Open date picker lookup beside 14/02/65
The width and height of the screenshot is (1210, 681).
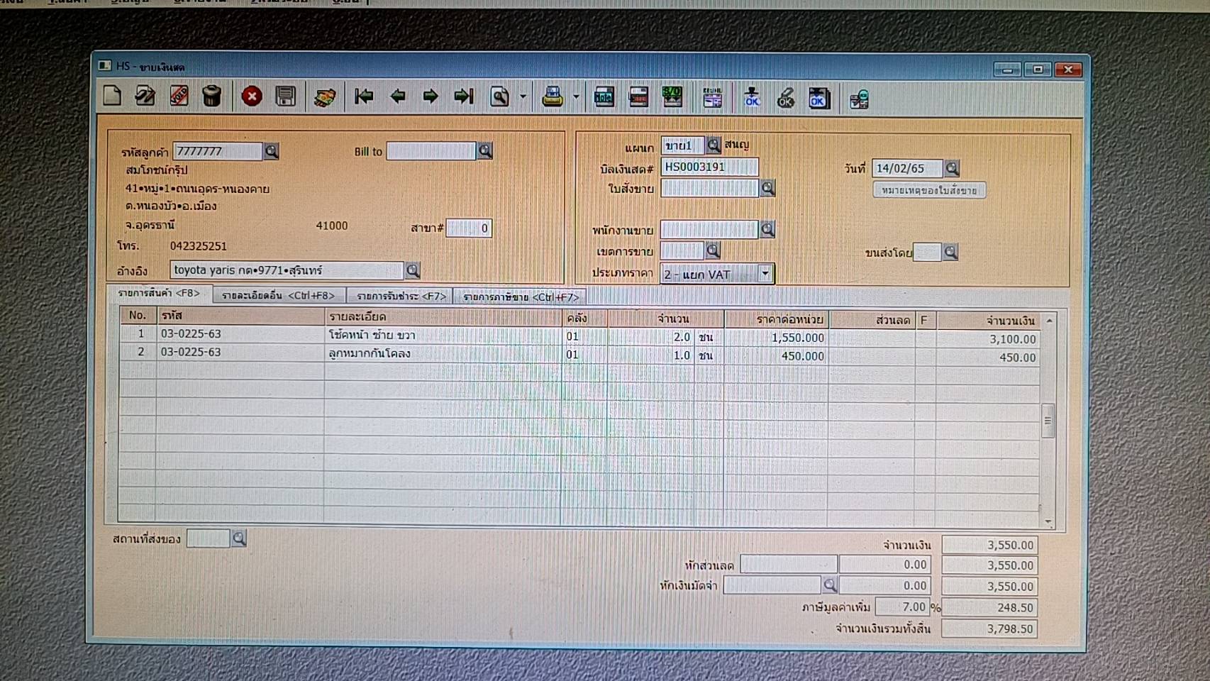click(x=952, y=168)
